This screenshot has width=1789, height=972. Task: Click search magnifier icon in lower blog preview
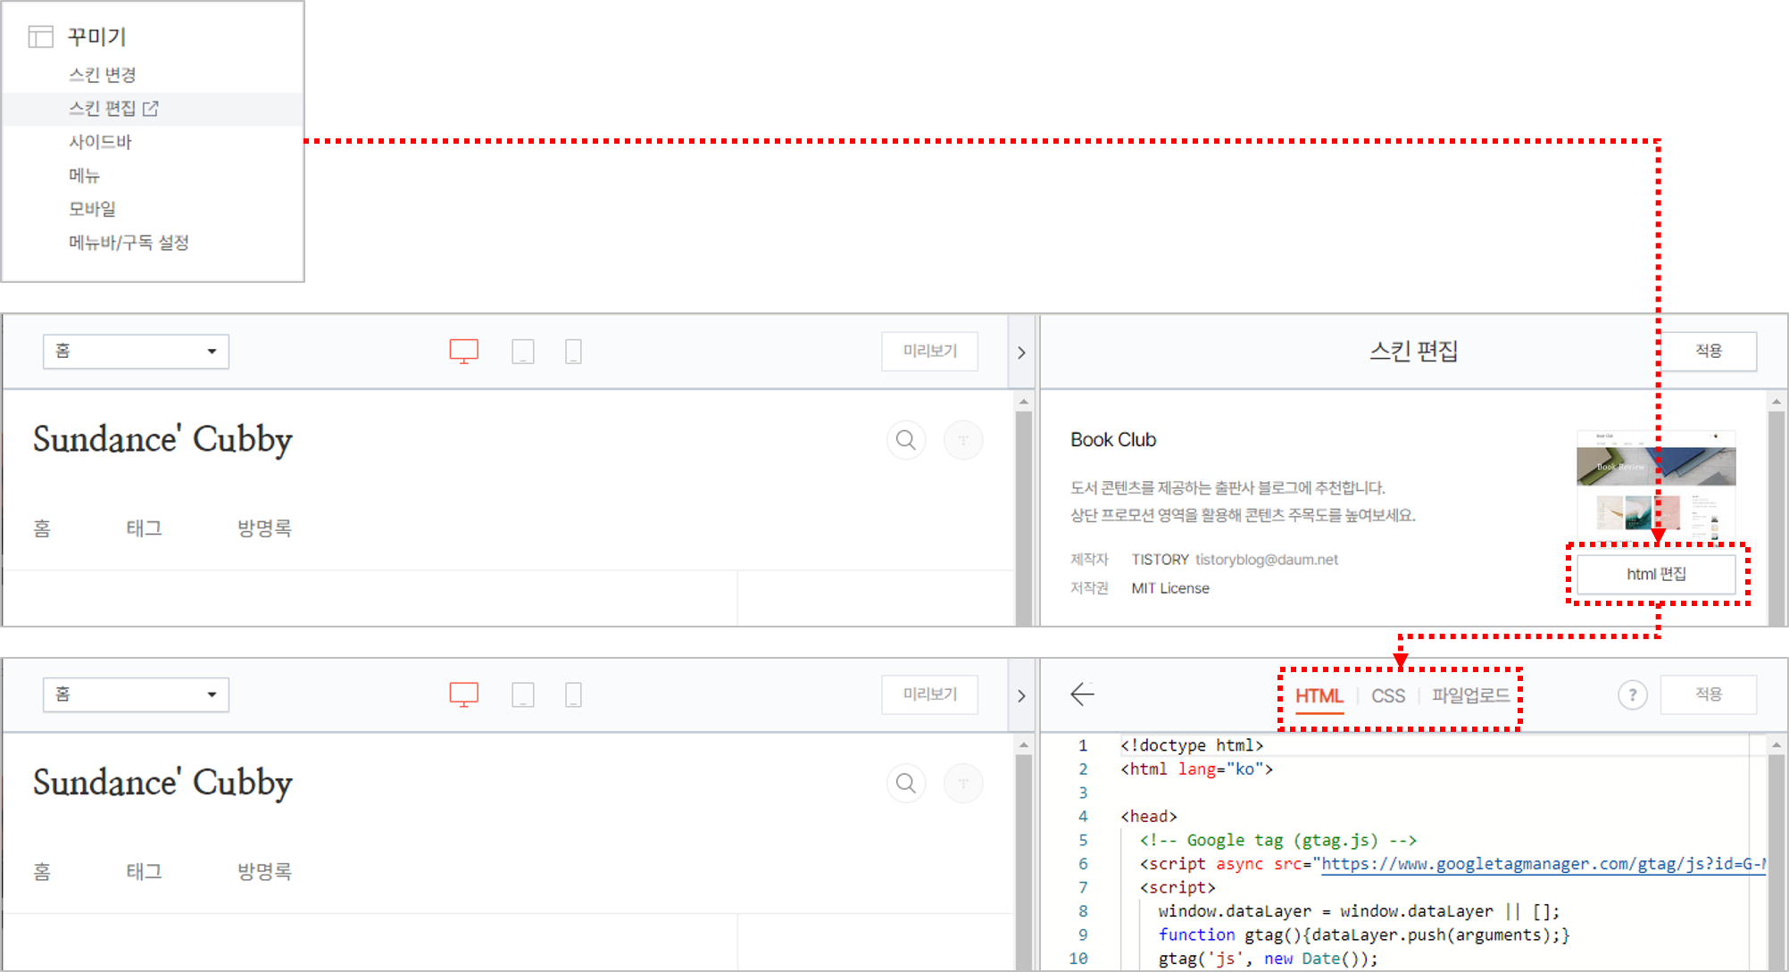point(905,783)
